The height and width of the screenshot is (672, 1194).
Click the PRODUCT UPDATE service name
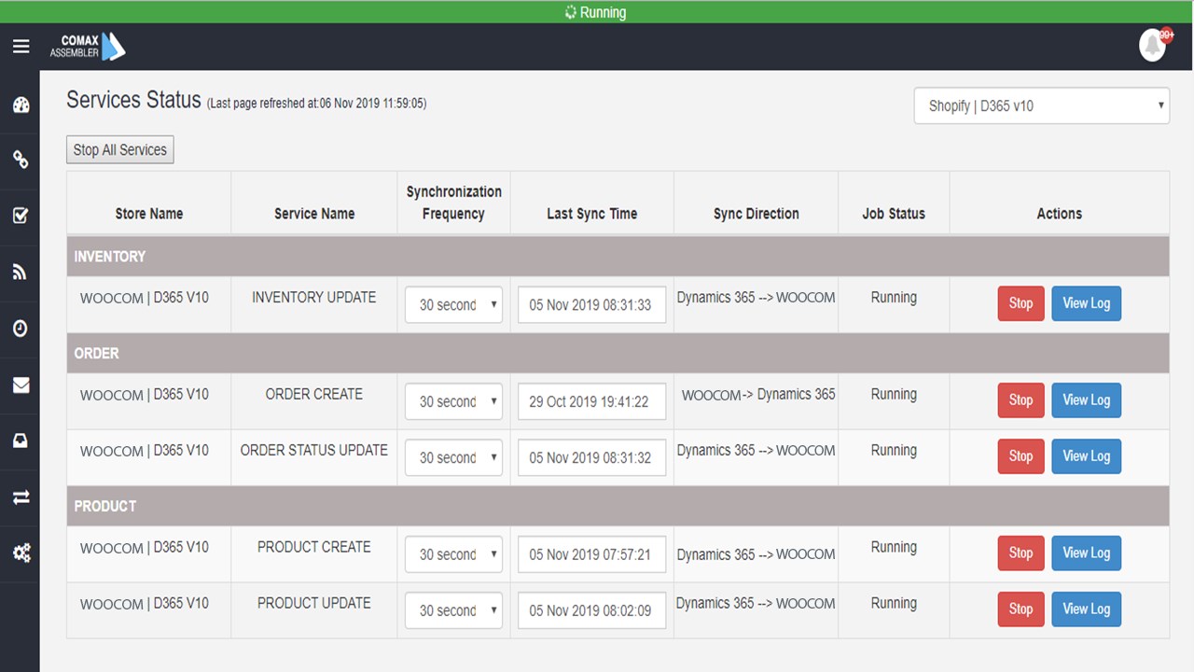click(x=314, y=603)
